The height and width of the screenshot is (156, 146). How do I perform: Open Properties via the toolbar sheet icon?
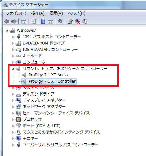[33, 21]
